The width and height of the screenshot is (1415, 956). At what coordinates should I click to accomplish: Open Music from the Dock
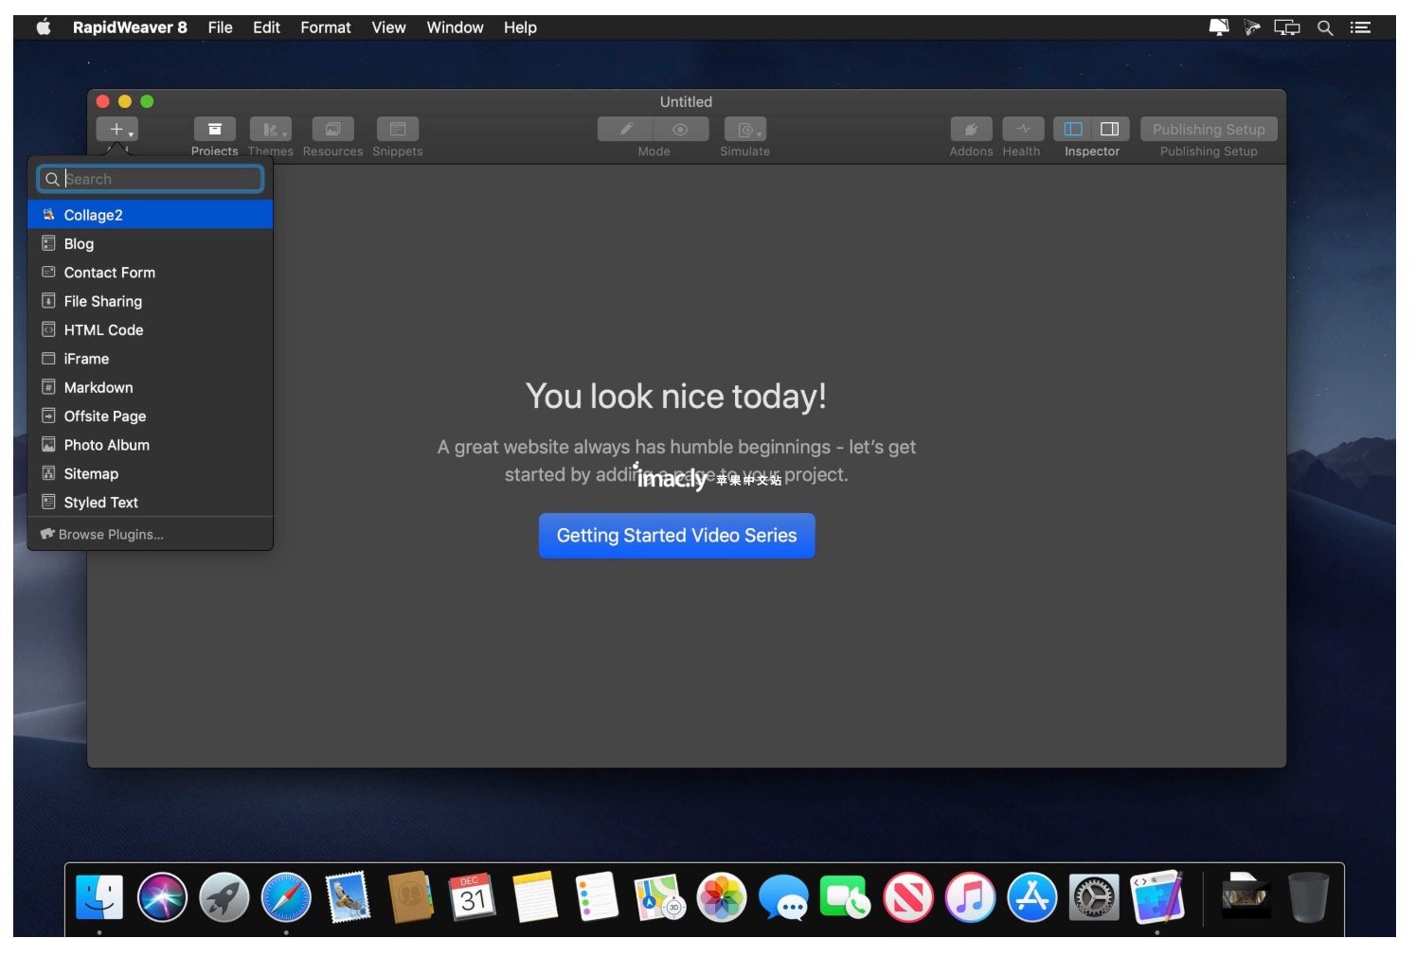(970, 897)
